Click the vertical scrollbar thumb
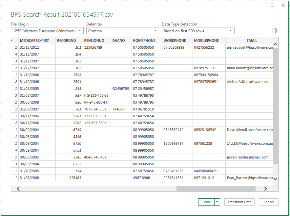The width and height of the screenshot is (290, 216). [275, 106]
